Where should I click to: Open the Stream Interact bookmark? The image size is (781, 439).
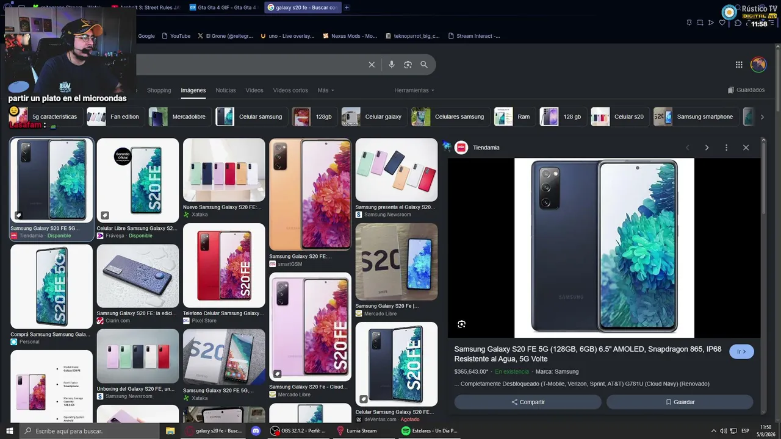473,36
